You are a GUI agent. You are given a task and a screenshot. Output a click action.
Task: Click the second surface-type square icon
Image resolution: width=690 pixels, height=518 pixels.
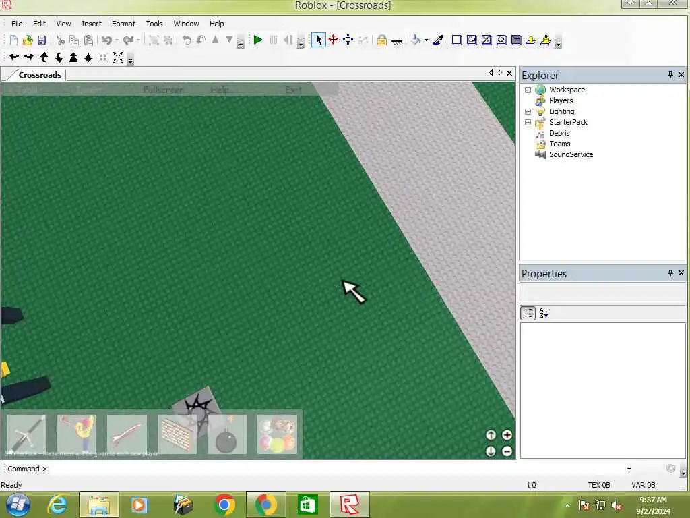pos(472,40)
